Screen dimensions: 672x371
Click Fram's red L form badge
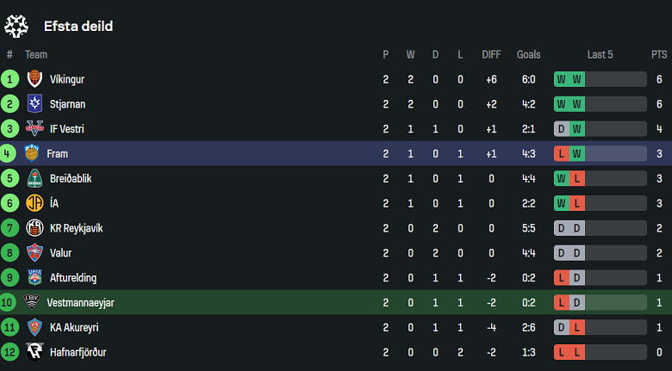[x=562, y=154]
